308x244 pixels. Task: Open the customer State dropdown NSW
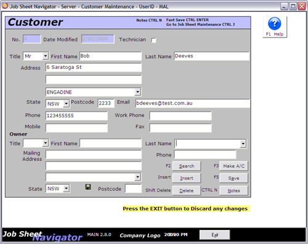pyautogui.click(x=66, y=104)
